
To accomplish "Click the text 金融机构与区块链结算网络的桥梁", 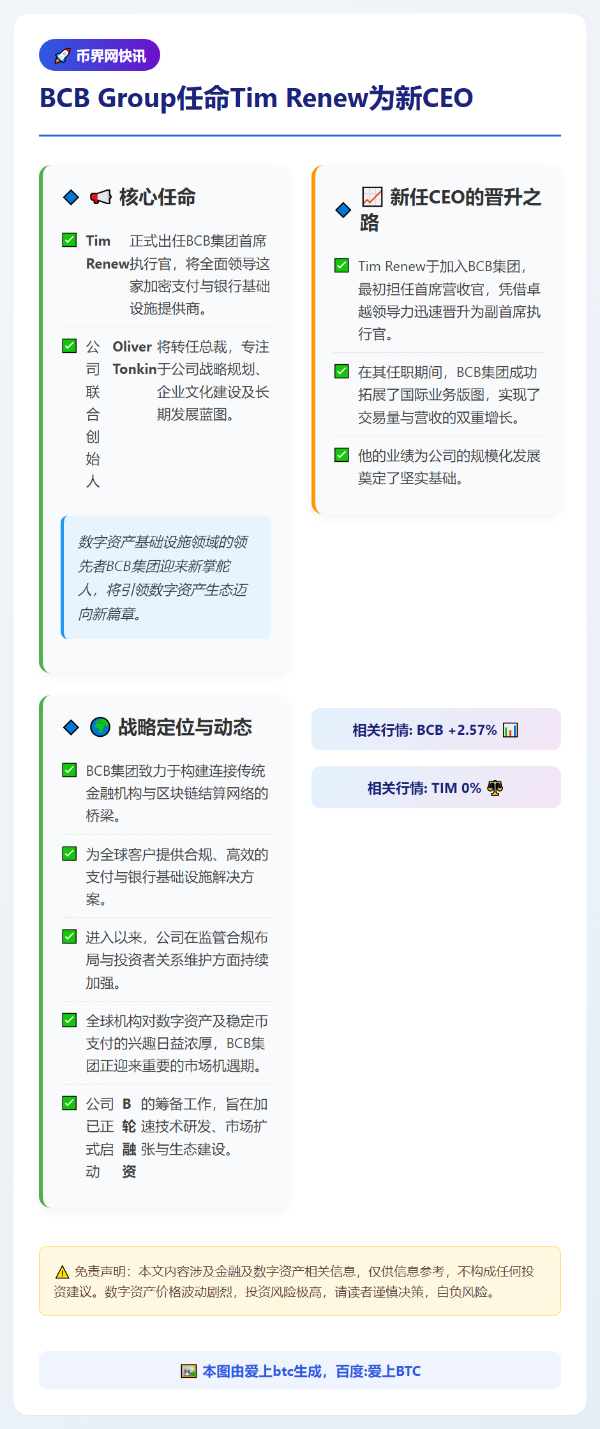I will pos(177,804).
